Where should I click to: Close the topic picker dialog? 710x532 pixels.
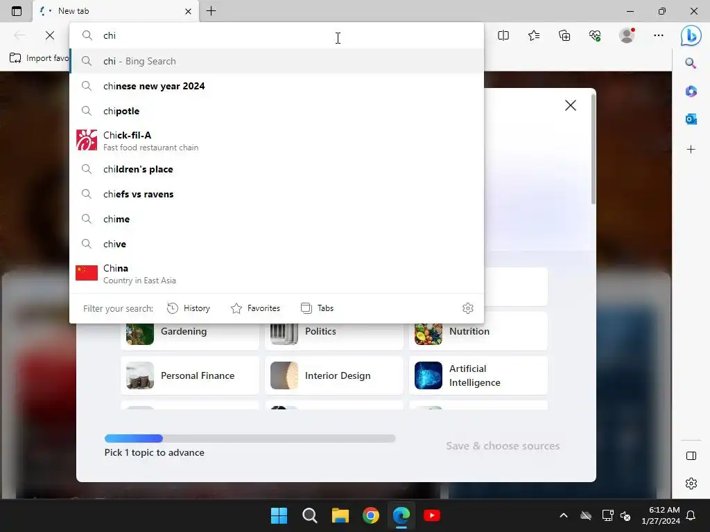point(571,105)
